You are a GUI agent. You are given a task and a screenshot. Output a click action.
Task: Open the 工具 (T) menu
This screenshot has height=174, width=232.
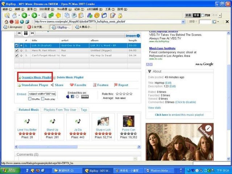click(x=110, y=9)
